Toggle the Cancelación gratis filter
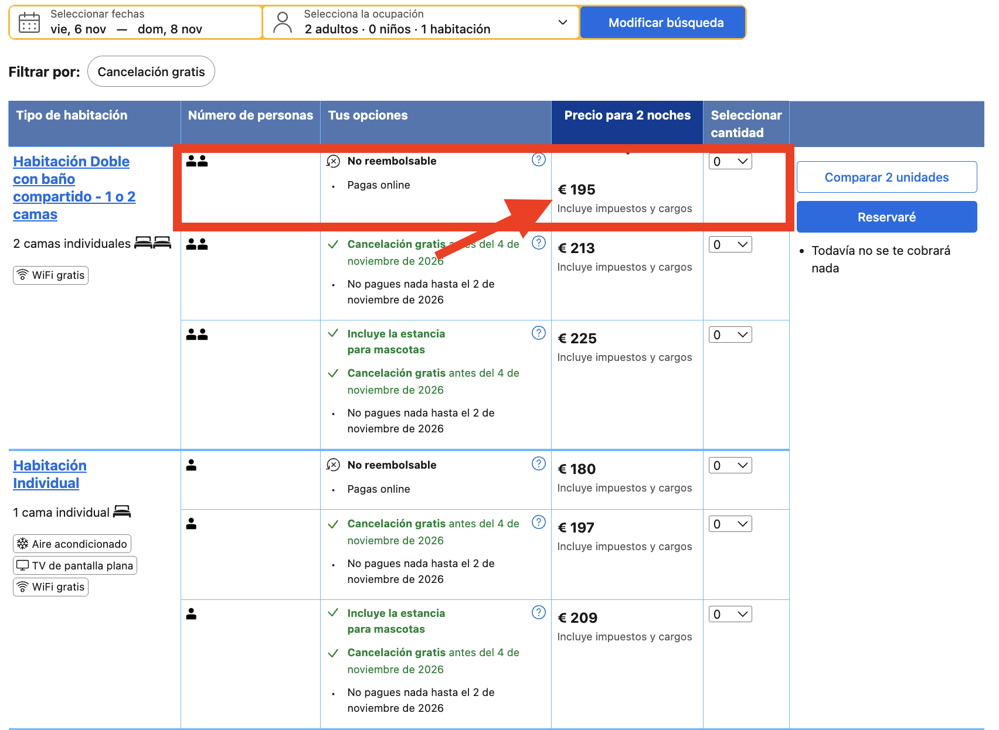The image size is (999, 730). (151, 71)
